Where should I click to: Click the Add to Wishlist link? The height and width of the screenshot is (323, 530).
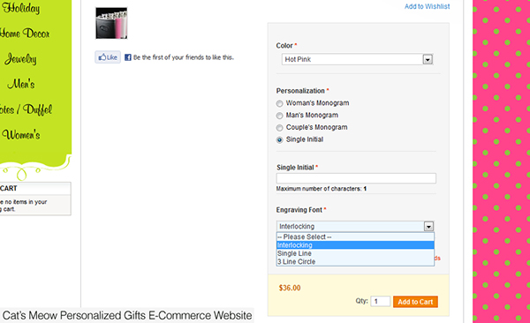pos(428,6)
